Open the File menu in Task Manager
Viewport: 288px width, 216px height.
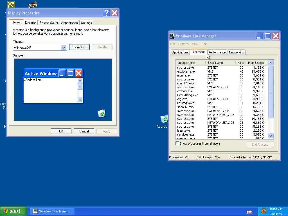point(172,44)
